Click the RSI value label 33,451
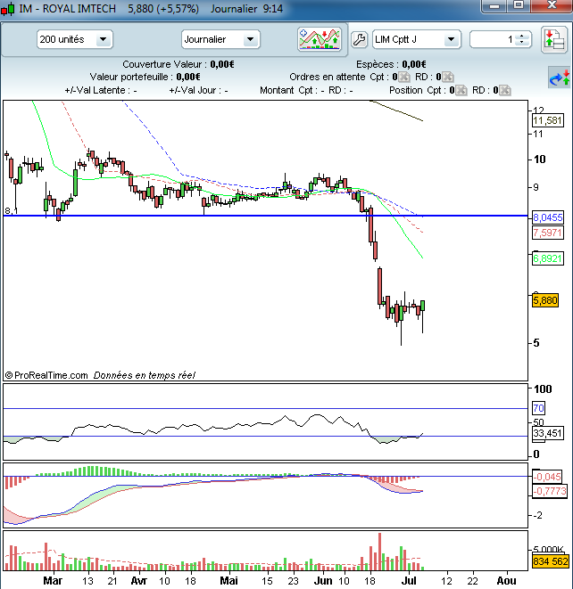Image resolution: width=573 pixels, height=589 pixels. [x=548, y=433]
